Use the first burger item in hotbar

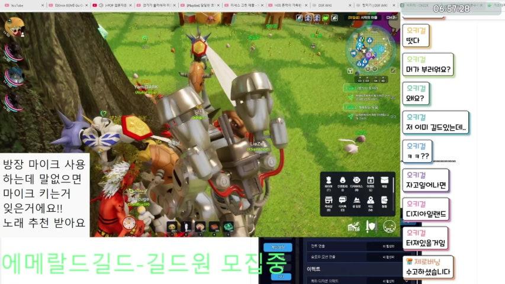(172, 227)
